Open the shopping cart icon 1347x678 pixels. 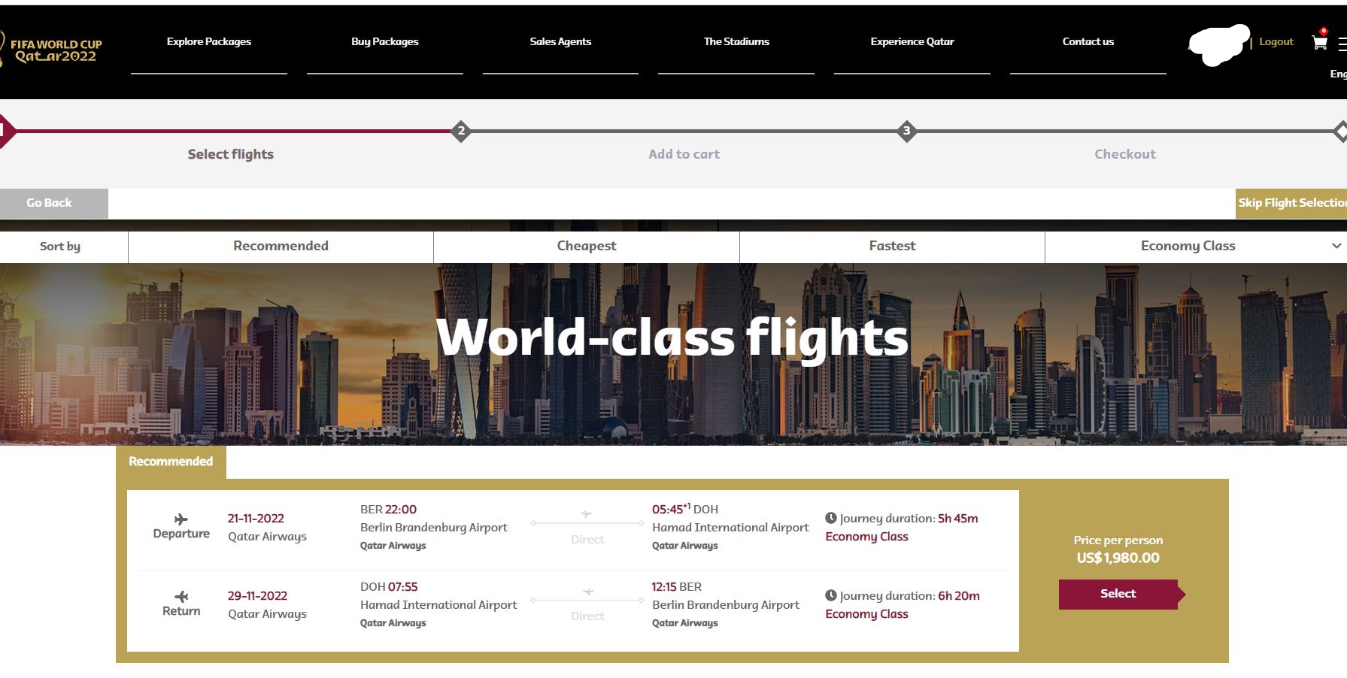click(1319, 43)
